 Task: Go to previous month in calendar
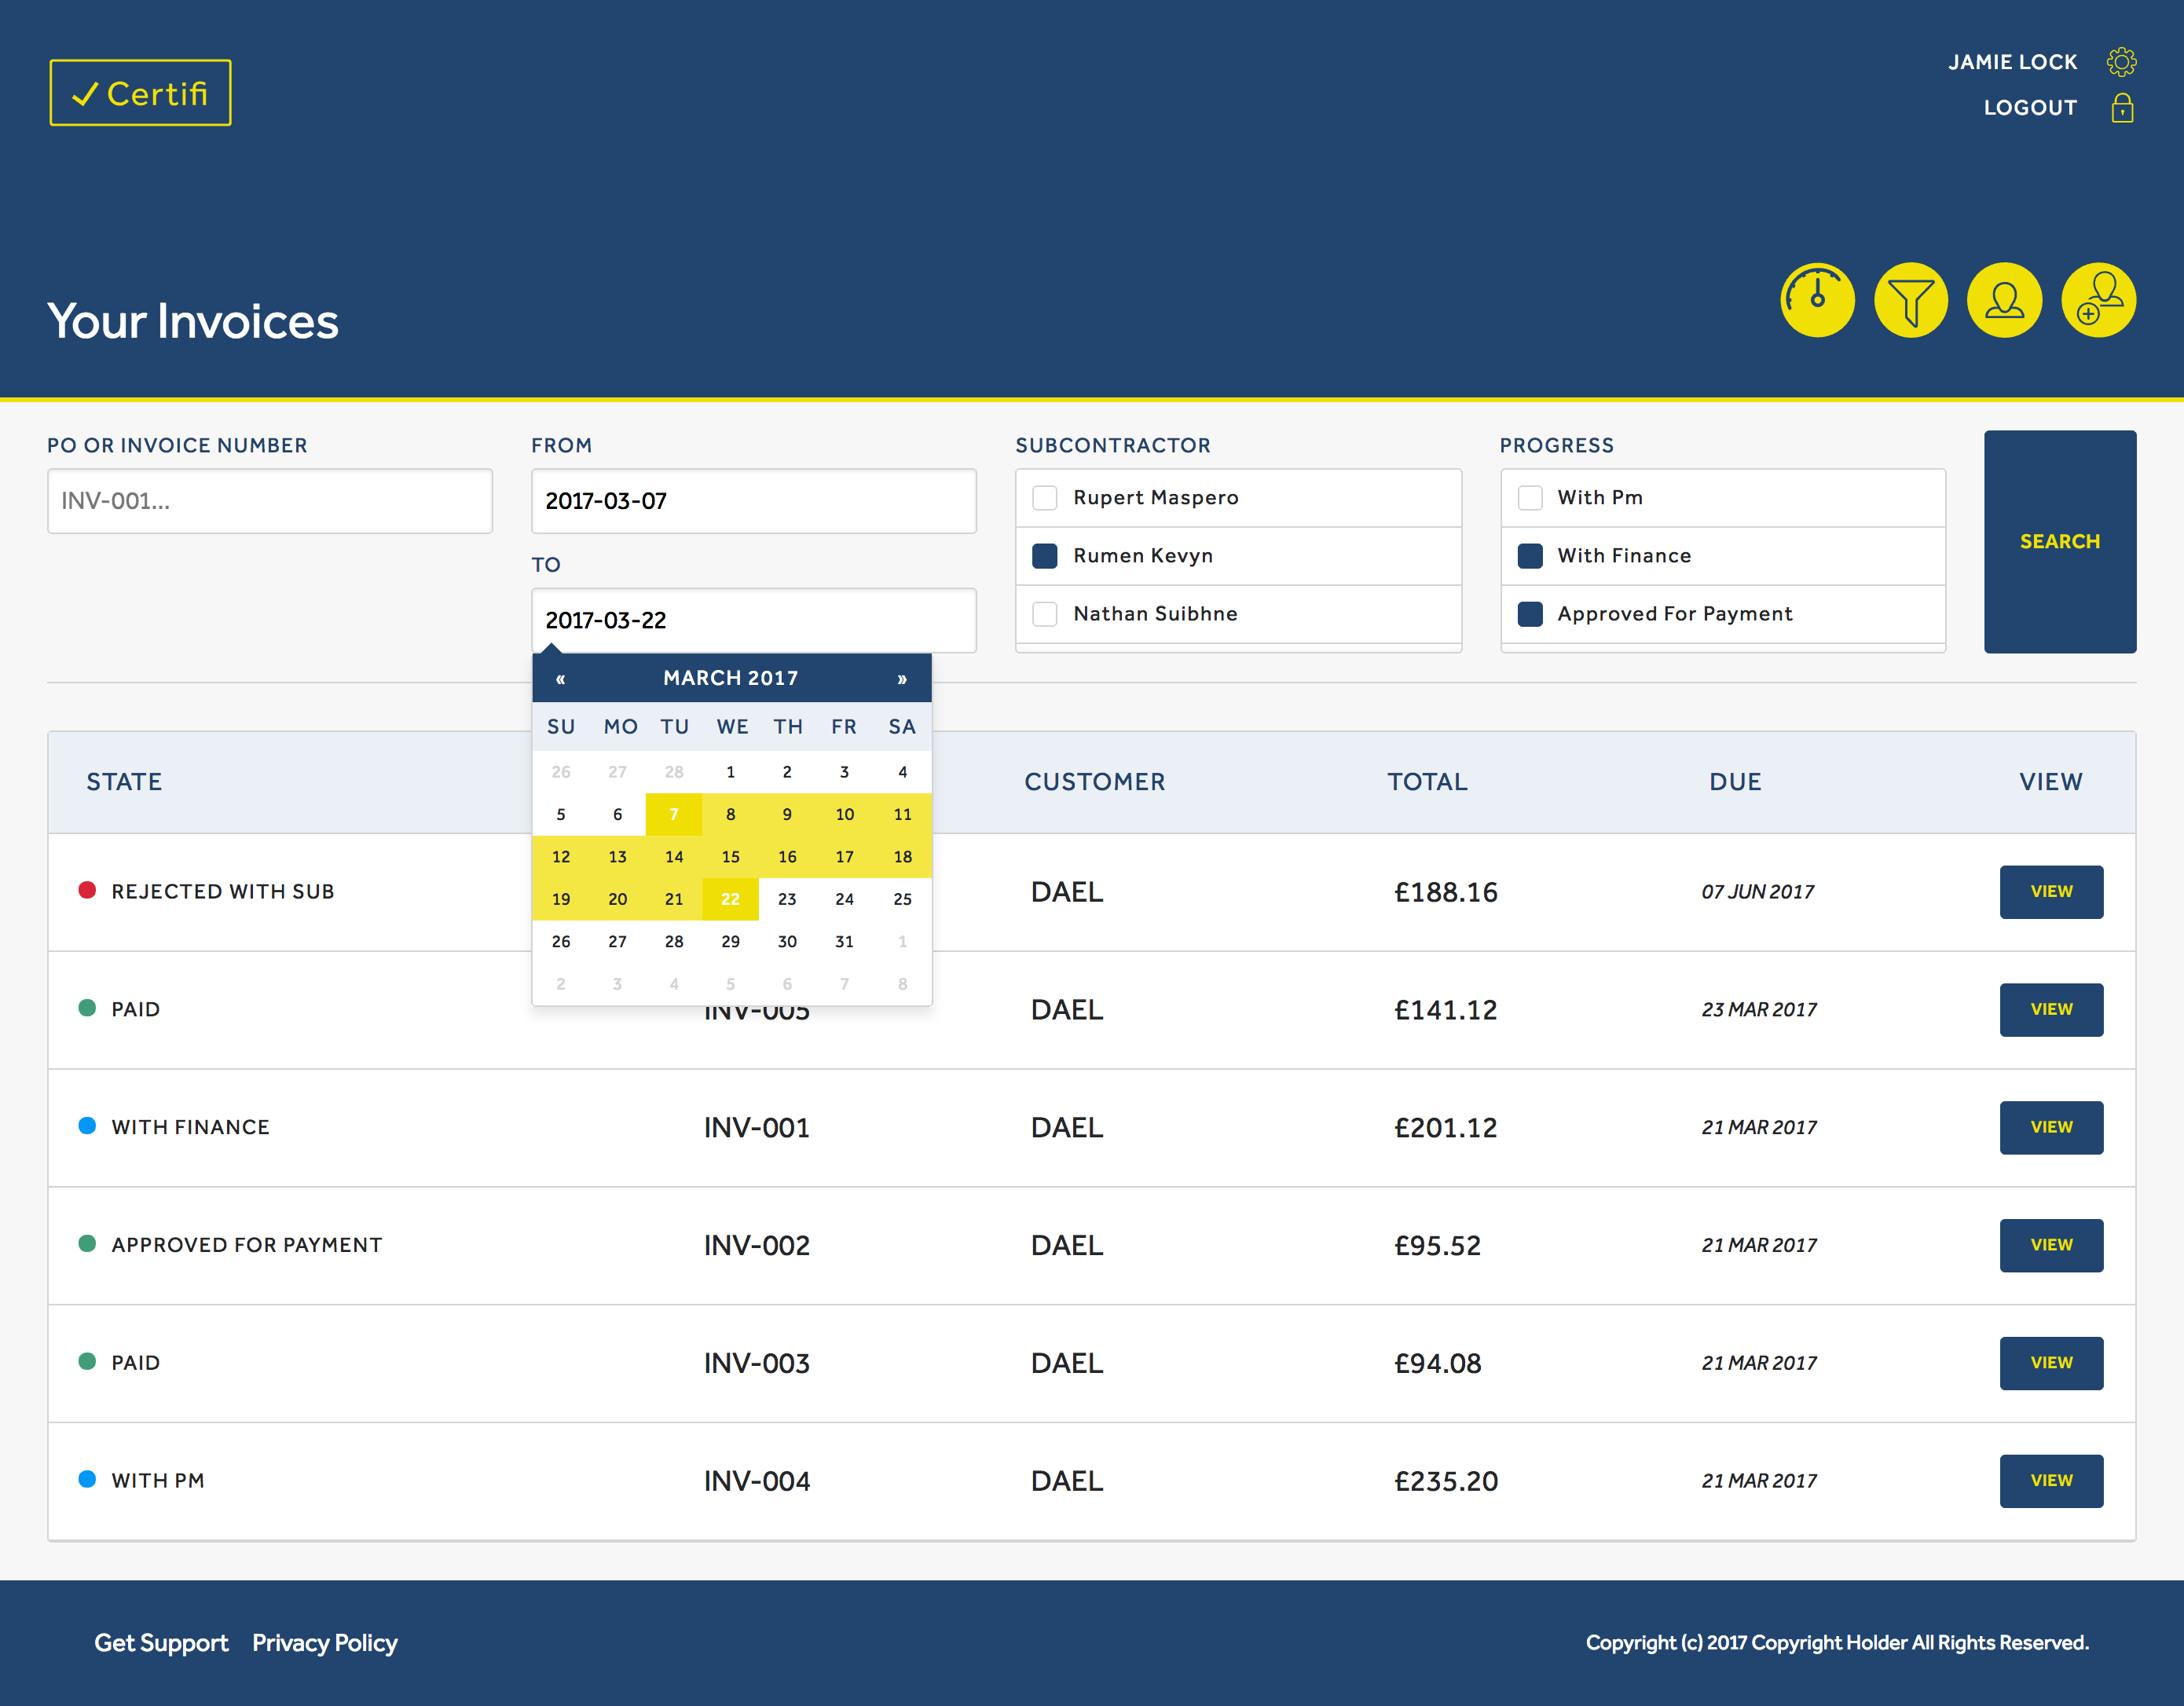(x=561, y=679)
